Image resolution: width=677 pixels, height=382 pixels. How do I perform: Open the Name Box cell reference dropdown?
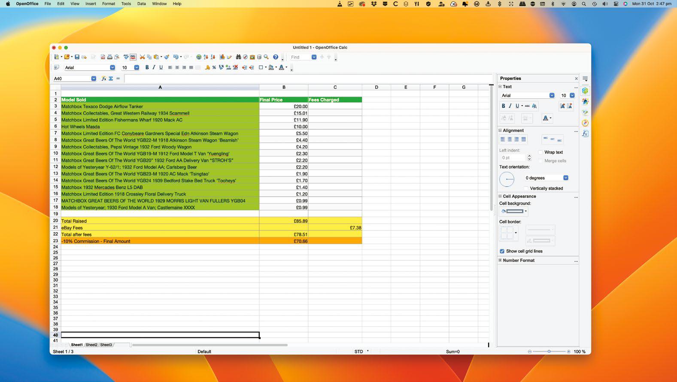[x=94, y=79]
